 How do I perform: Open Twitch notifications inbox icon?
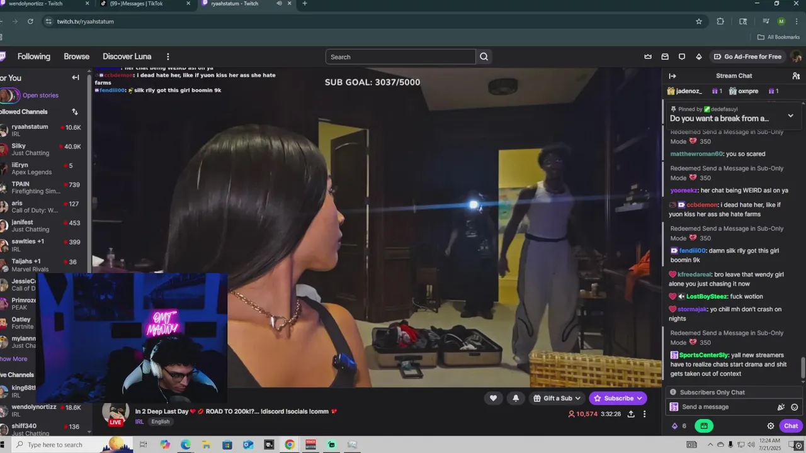pyautogui.click(x=665, y=57)
